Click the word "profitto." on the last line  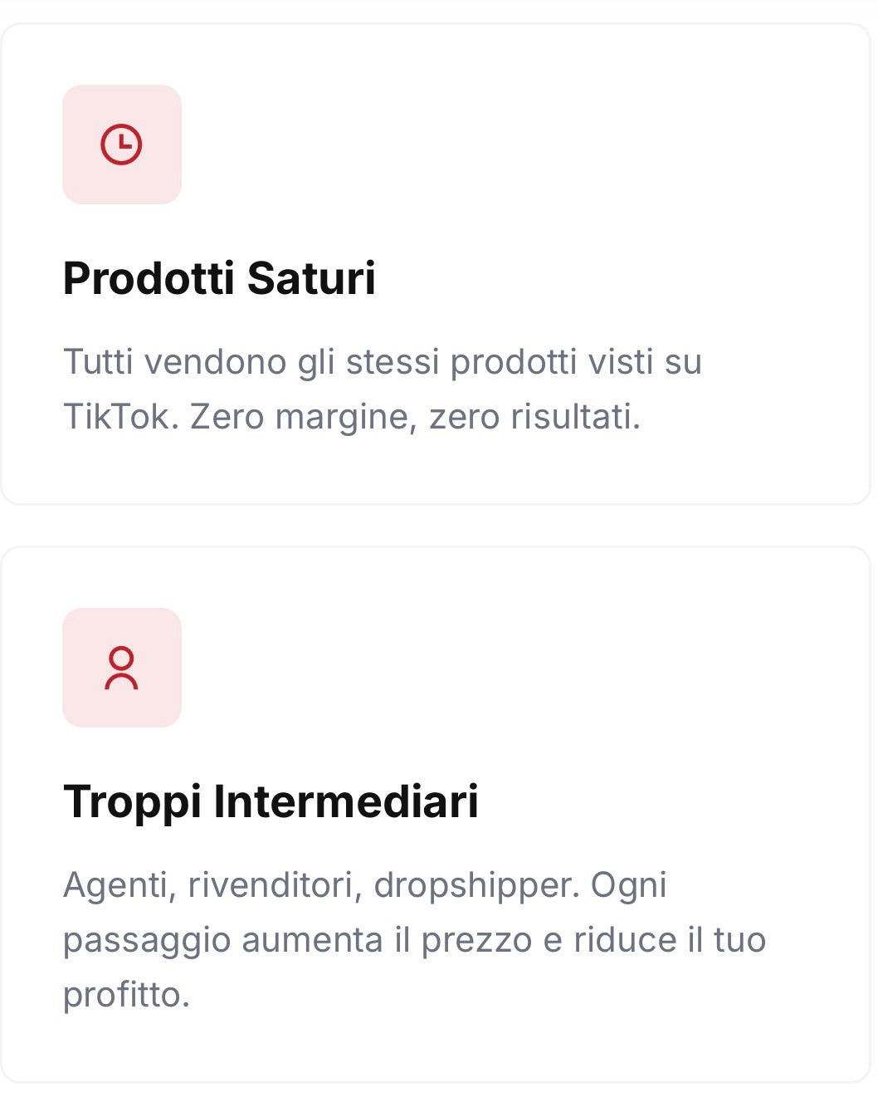126,994
